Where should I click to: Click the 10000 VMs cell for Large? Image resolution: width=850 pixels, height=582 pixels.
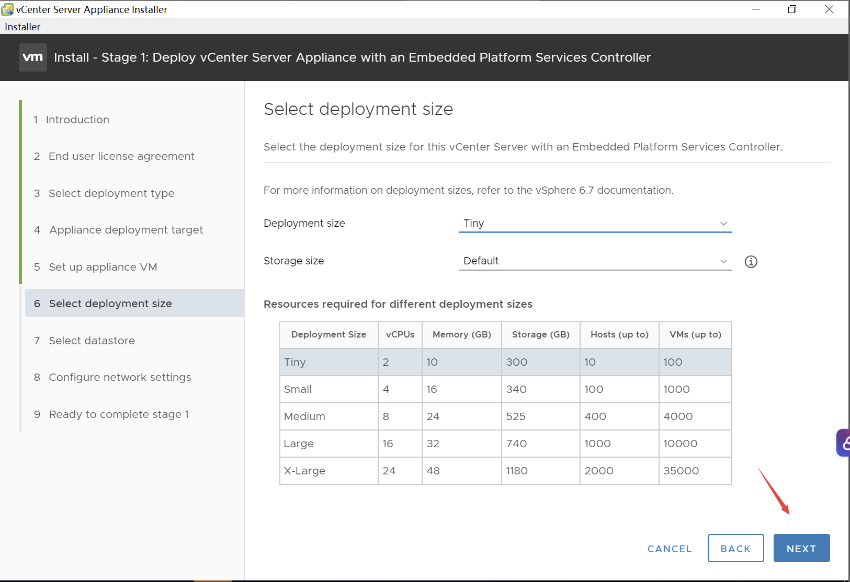click(695, 444)
